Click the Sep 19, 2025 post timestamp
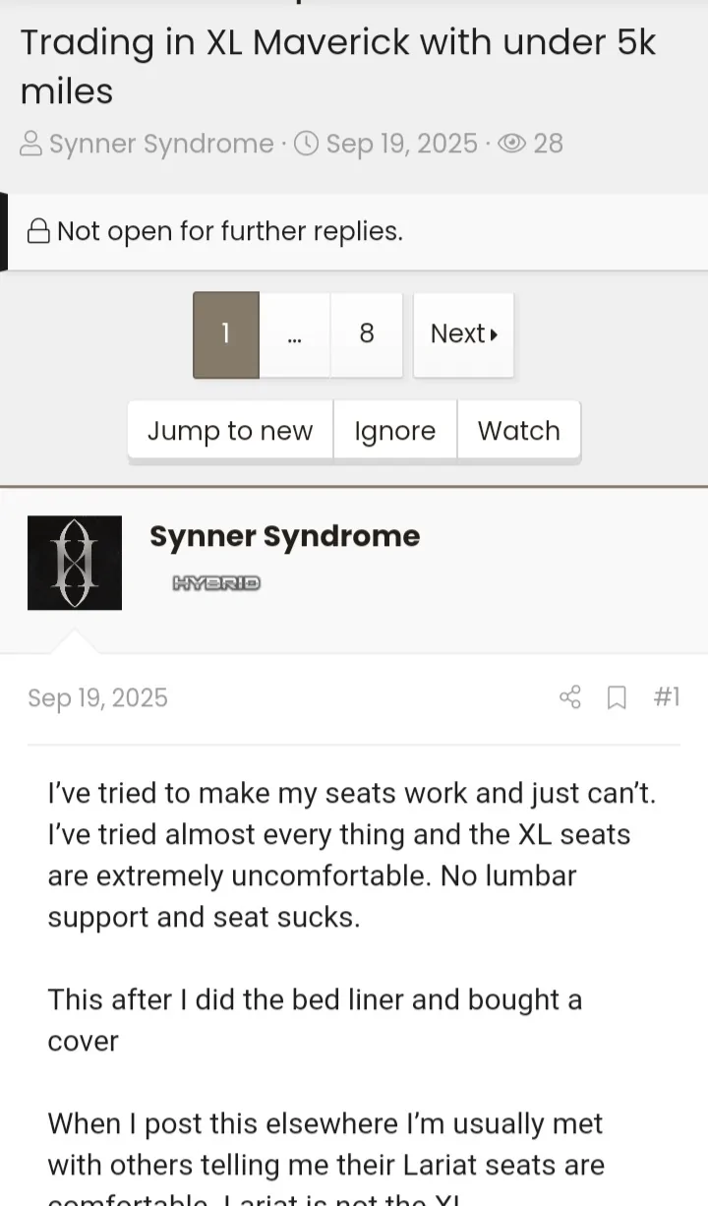 point(98,697)
